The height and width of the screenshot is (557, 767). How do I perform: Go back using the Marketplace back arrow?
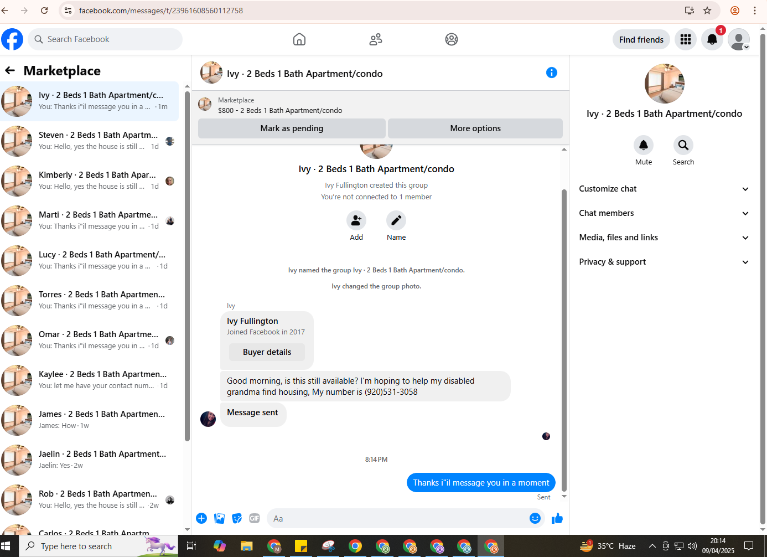pyautogui.click(x=10, y=70)
